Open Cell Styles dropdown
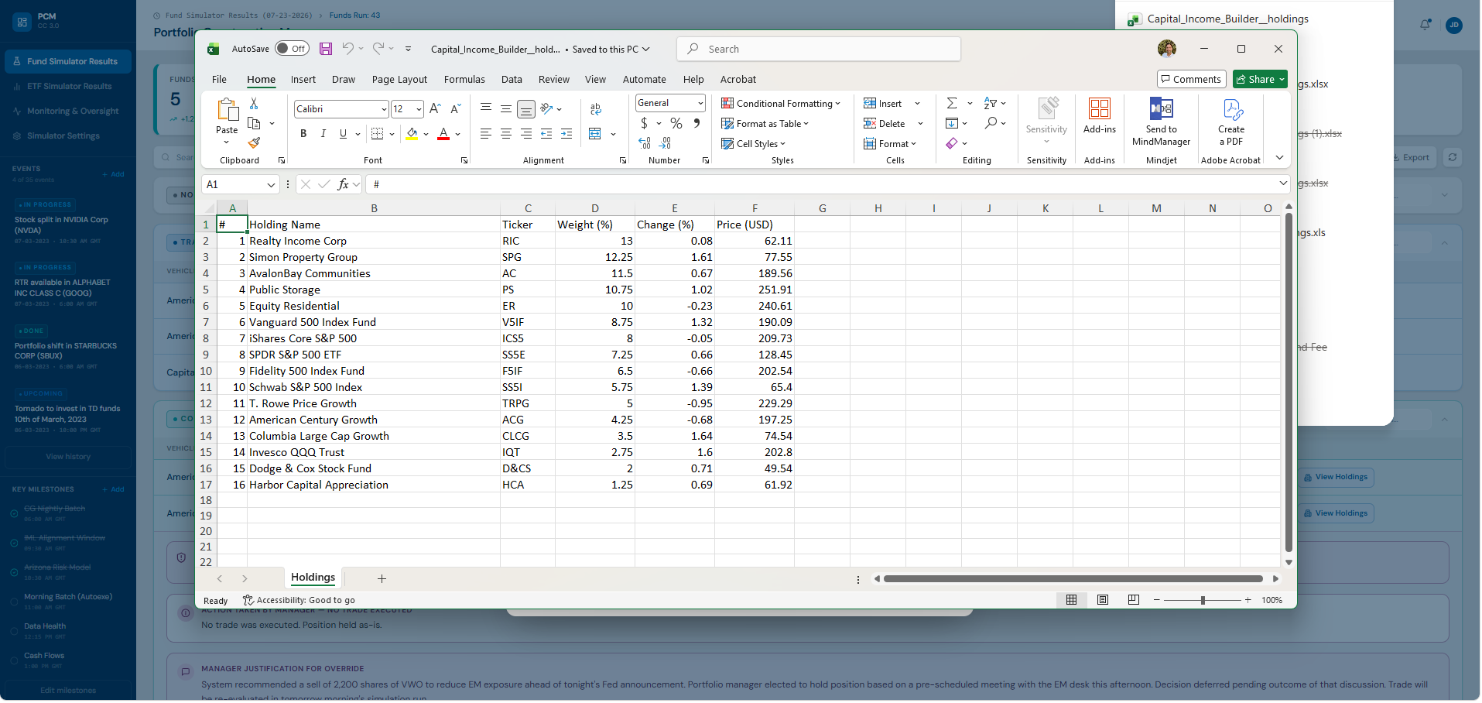1482x703 pixels. click(x=753, y=144)
